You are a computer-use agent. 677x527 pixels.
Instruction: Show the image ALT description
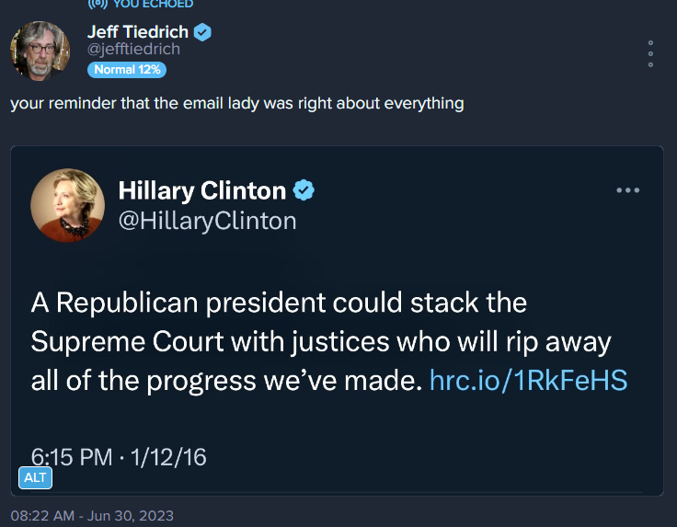pyautogui.click(x=35, y=477)
